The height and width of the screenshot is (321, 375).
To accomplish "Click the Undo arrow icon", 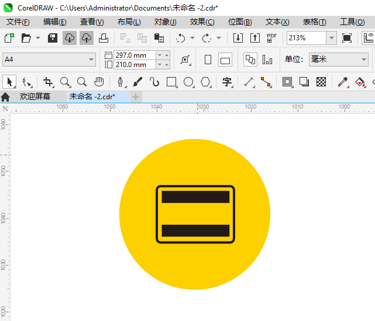I will [181, 38].
